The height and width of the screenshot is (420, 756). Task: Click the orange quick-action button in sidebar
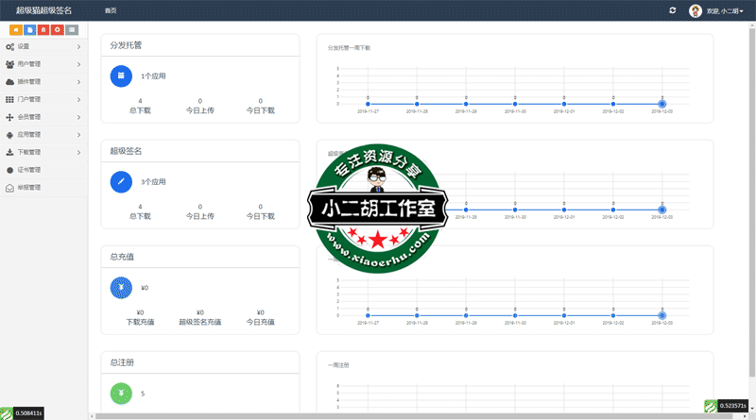tap(16, 29)
